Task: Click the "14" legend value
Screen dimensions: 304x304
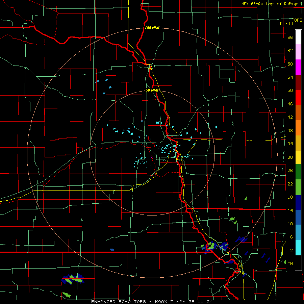Action: pos(290,210)
